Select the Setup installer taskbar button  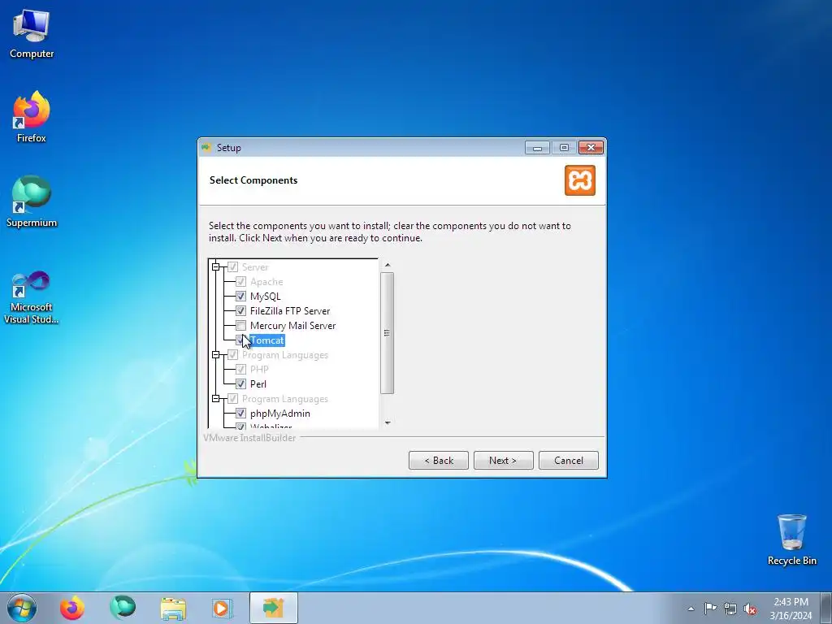[x=273, y=608]
